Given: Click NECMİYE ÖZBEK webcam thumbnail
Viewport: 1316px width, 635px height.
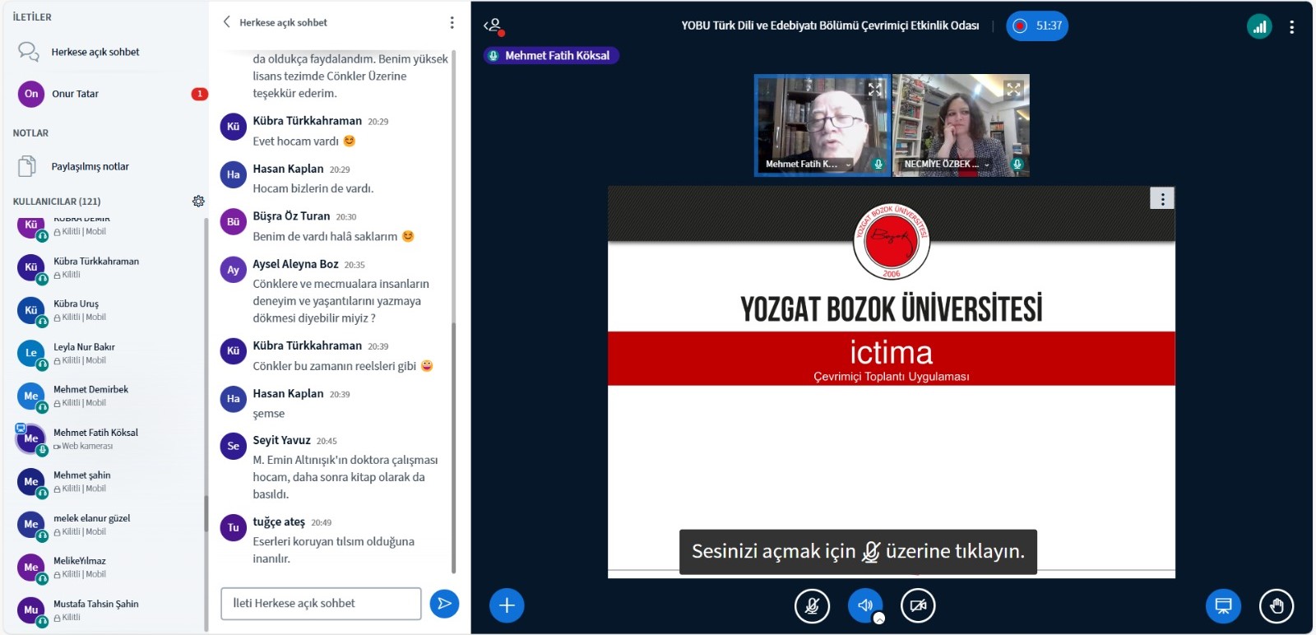Looking at the screenshot, I should coord(961,125).
